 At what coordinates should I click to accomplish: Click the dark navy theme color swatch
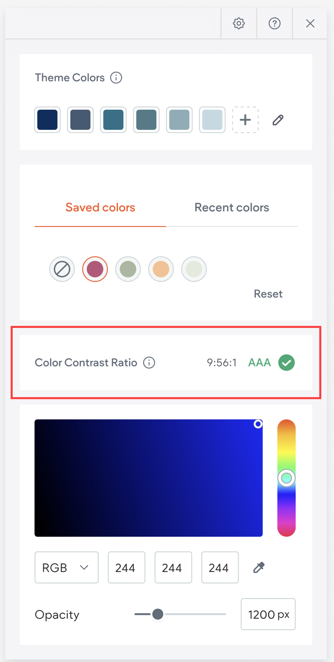[47, 120]
